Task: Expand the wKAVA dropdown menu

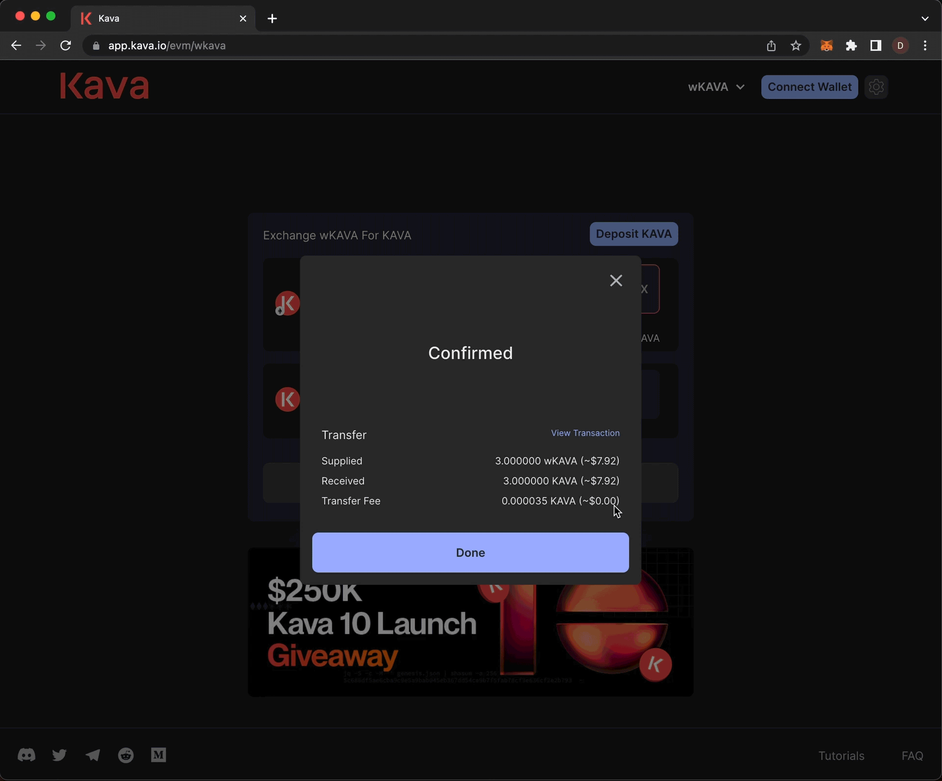Action: tap(716, 87)
